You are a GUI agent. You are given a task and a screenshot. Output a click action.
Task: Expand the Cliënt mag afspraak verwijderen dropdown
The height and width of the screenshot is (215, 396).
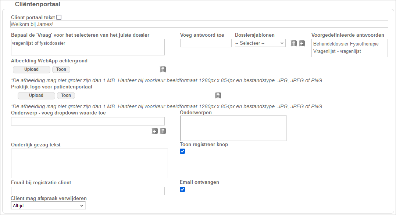click(48, 206)
